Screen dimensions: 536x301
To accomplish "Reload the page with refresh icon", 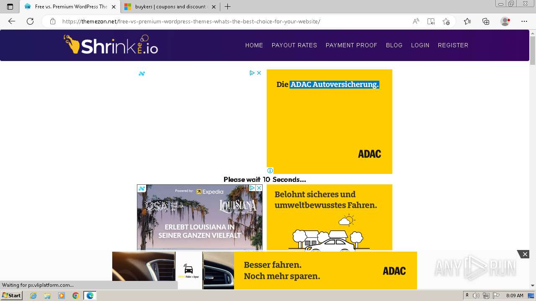I will click(30, 21).
